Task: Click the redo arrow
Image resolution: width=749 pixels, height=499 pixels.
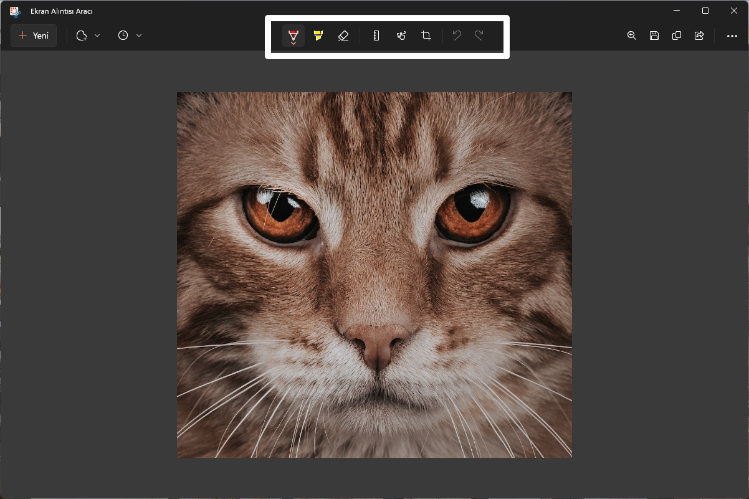Action: [479, 36]
